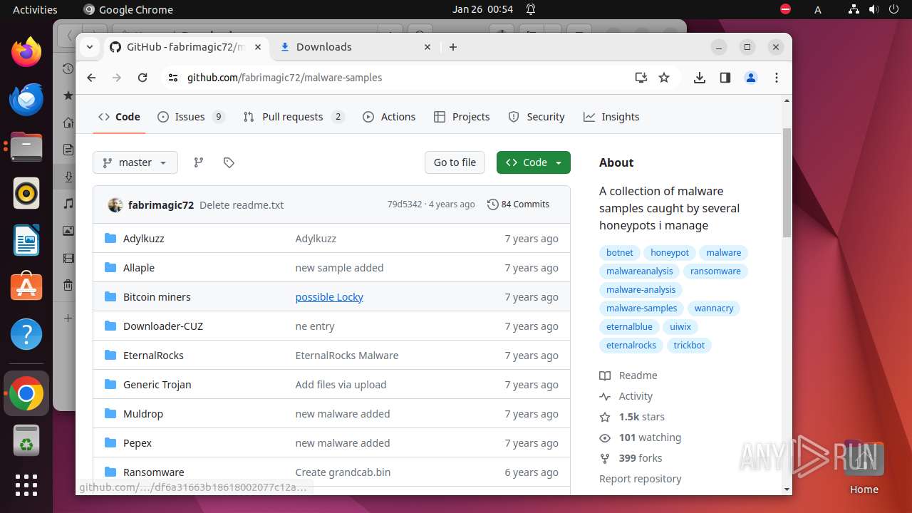View the 1.5k stars link
The width and height of the screenshot is (912, 513).
click(632, 417)
